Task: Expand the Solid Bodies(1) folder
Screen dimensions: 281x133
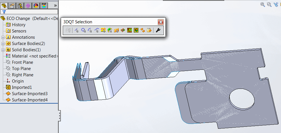Action: click(x=3, y=50)
